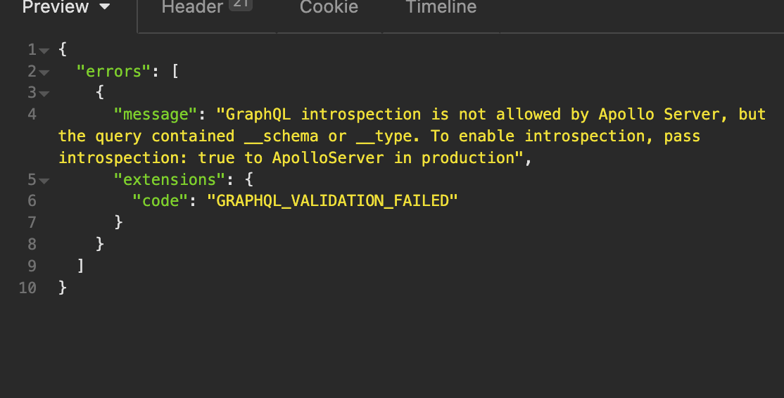
Task: Click the GRAPHQL_VALIDATION_FAILED value
Action: click(332, 201)
